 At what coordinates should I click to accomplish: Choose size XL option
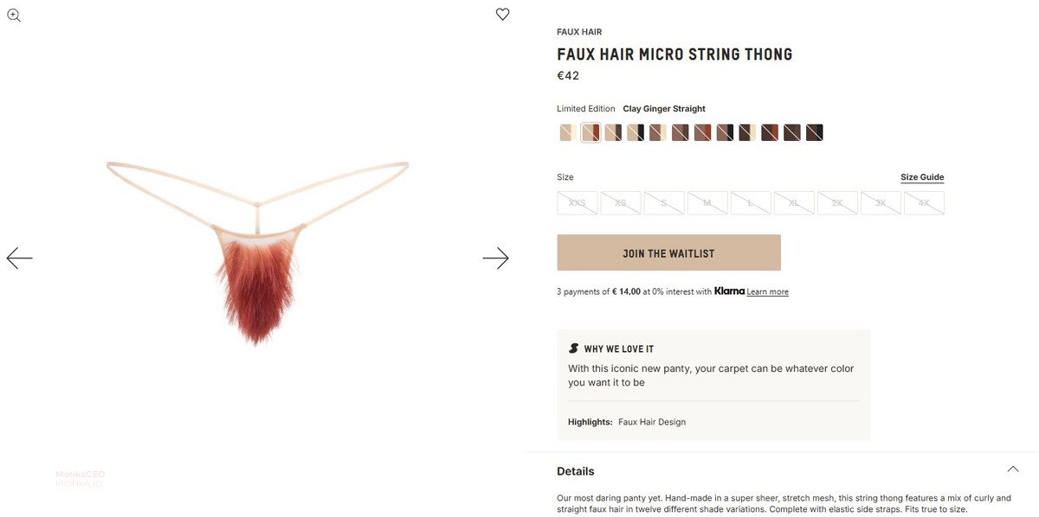[794, 203]
